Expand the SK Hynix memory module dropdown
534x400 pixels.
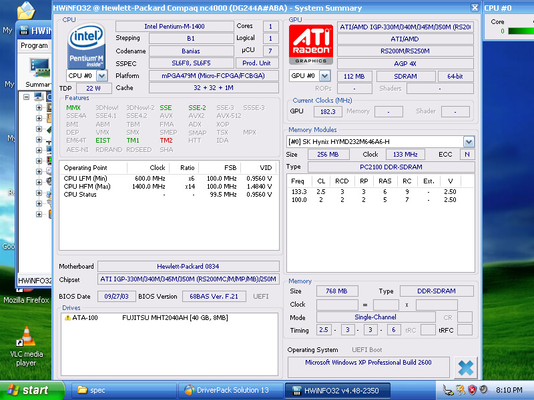pos(469,141)
